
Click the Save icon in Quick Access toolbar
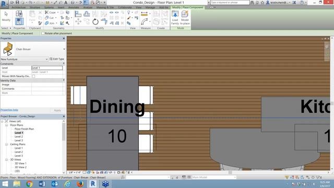17,2
